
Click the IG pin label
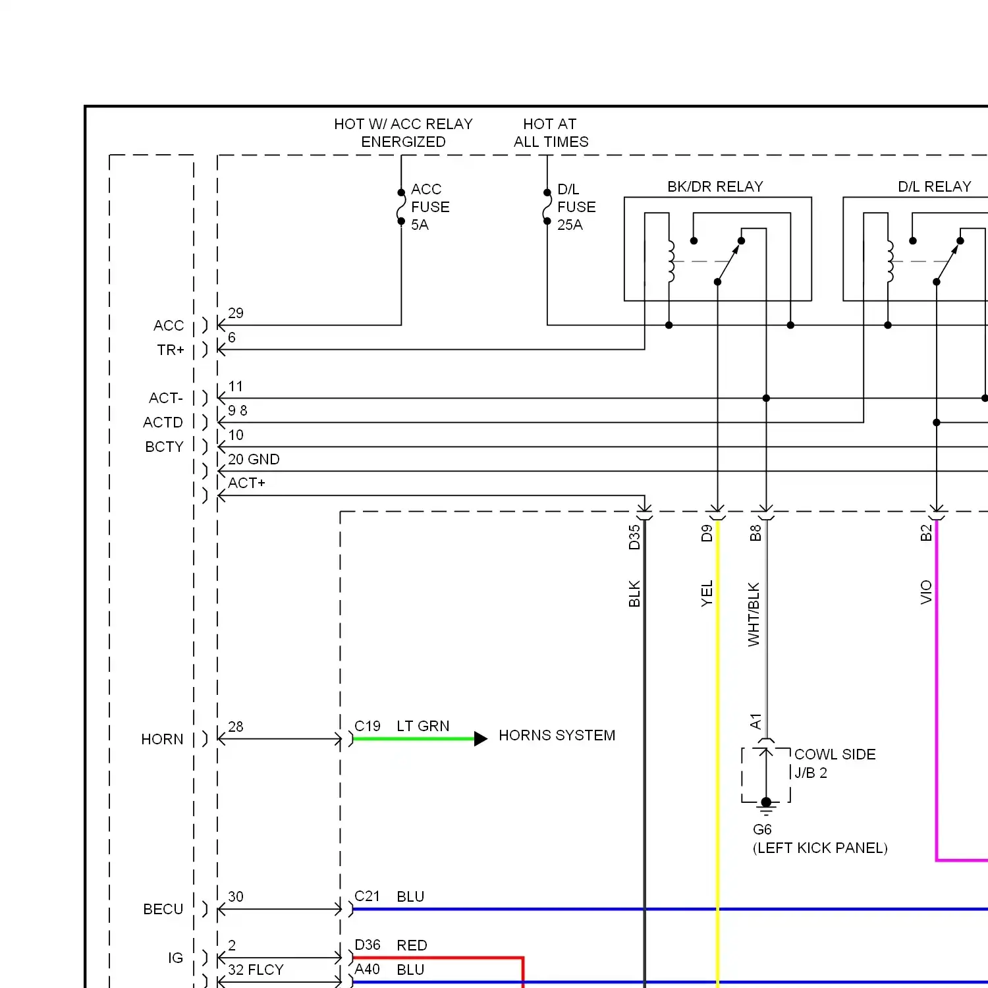click(x=175, y=958)
